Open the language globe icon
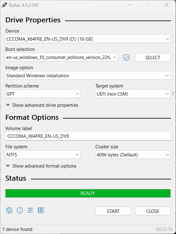176x234 pixels. pyautogui.click(x=9, y=210)
